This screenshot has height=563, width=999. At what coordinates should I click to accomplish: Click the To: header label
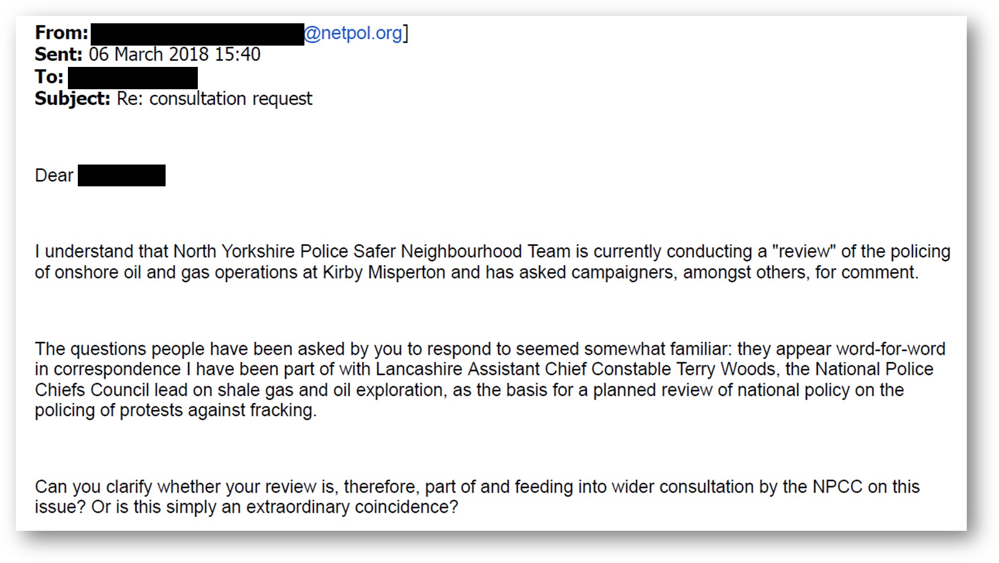49,77
